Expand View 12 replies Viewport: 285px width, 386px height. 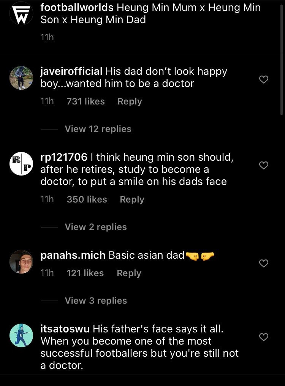click(98, 129)
